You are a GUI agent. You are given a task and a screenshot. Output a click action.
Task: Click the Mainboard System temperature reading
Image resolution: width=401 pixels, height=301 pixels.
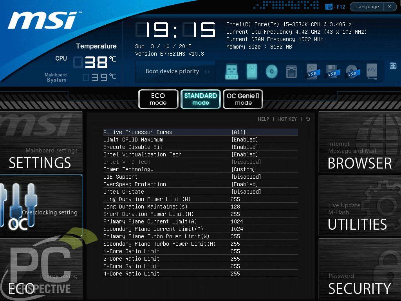[99, 77]
